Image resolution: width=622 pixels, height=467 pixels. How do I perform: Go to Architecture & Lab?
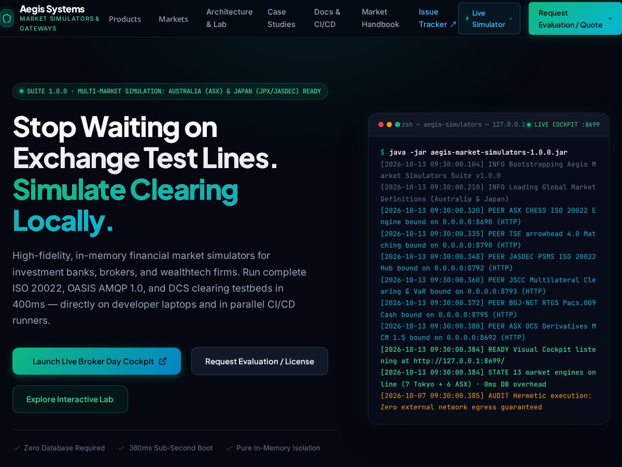coord(230,18)
